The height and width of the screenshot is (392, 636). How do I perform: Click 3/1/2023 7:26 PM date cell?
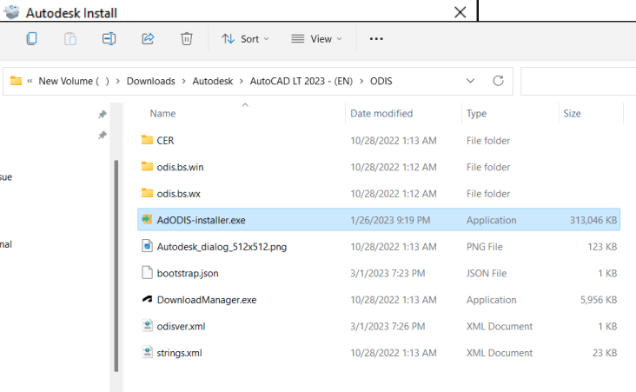(388, 327)
